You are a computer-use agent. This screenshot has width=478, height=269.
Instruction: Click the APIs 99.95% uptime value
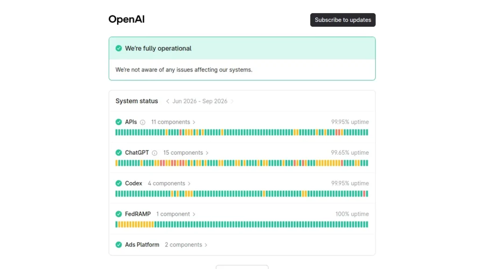[350, 122]
